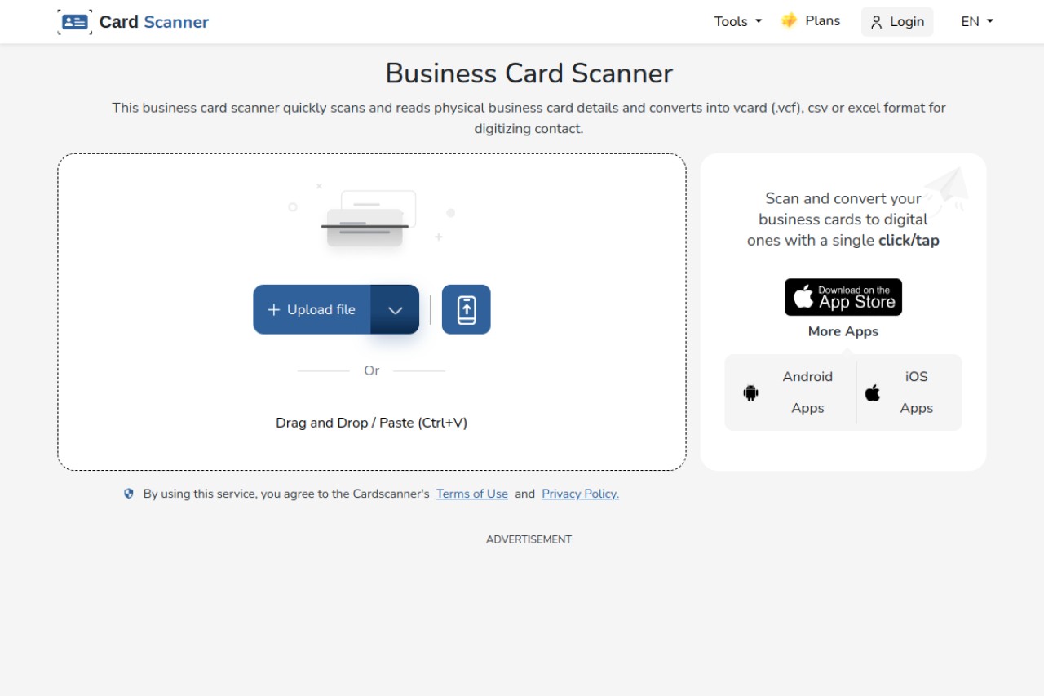Screen dimensions: 1044x696
Task: Click the ADVERTISEMENT label
Action: (529, 539)
